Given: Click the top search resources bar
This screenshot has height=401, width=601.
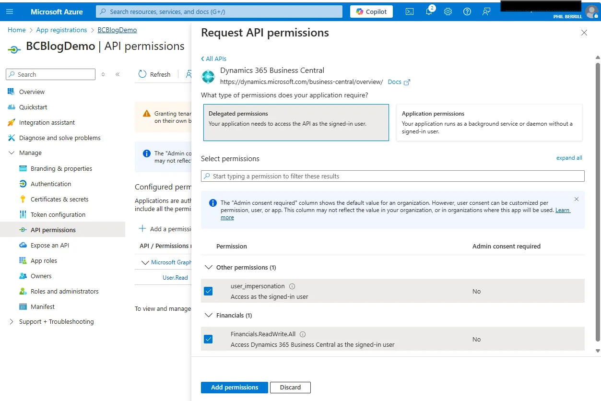Looking at the screenshot, I should (x=219, y=12).
